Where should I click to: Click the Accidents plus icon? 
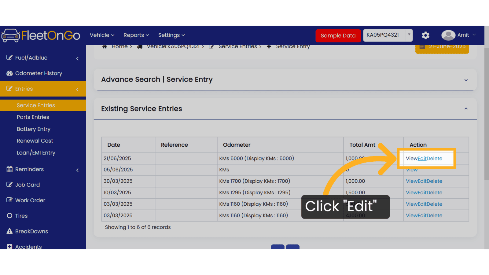(9, 247)
